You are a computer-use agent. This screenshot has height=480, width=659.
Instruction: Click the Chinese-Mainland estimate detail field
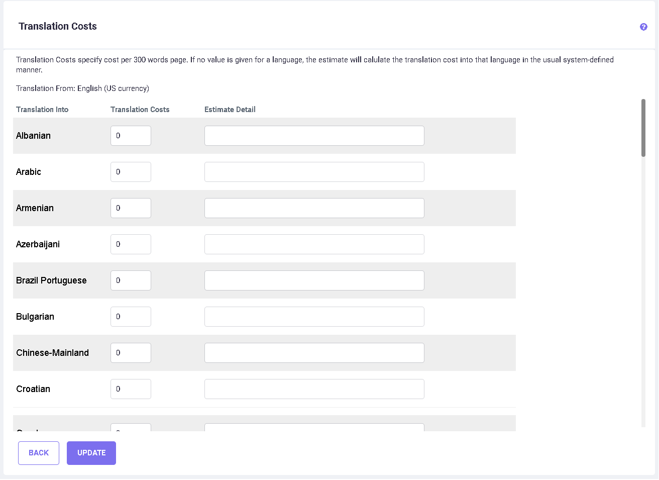point(314,353)
